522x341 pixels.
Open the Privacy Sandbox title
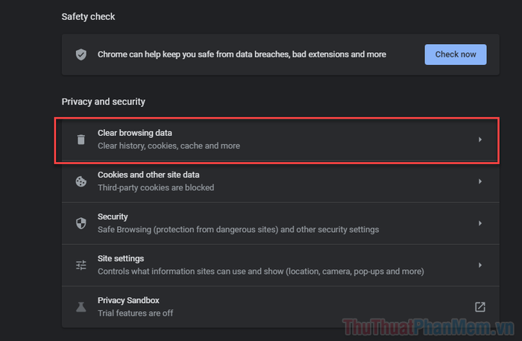pyautogui.click(x=128, y=300)
